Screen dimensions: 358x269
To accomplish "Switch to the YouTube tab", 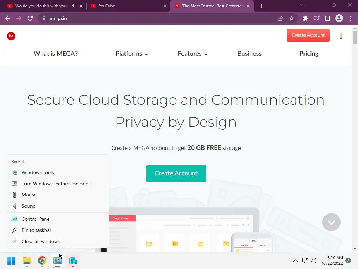I will [x=128, y=6].
